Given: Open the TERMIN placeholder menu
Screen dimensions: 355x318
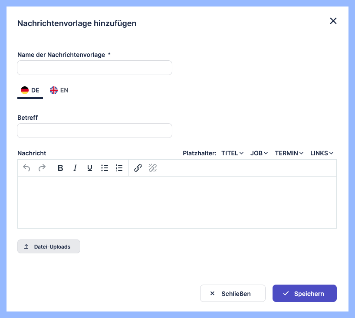Looking at the screenshot, I should (289, 153).
